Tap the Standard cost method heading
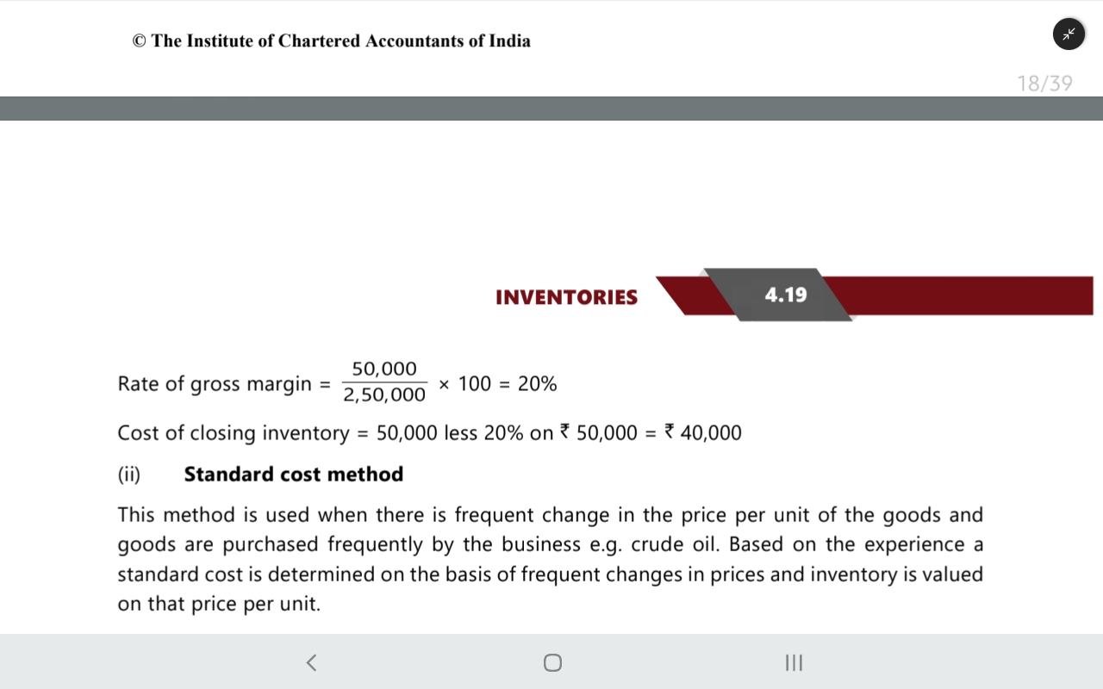 click(x=294, y=475)
